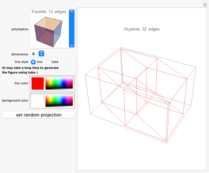Select the tube radio button
The image size is (209, 173).
(48, 62)
